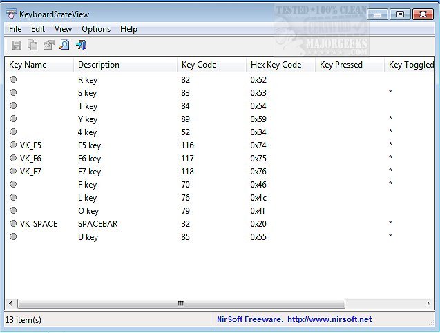The width and height of the screenshot is (440, 333).
Task: Click key code value 116
Action: (x=187, y=145)
